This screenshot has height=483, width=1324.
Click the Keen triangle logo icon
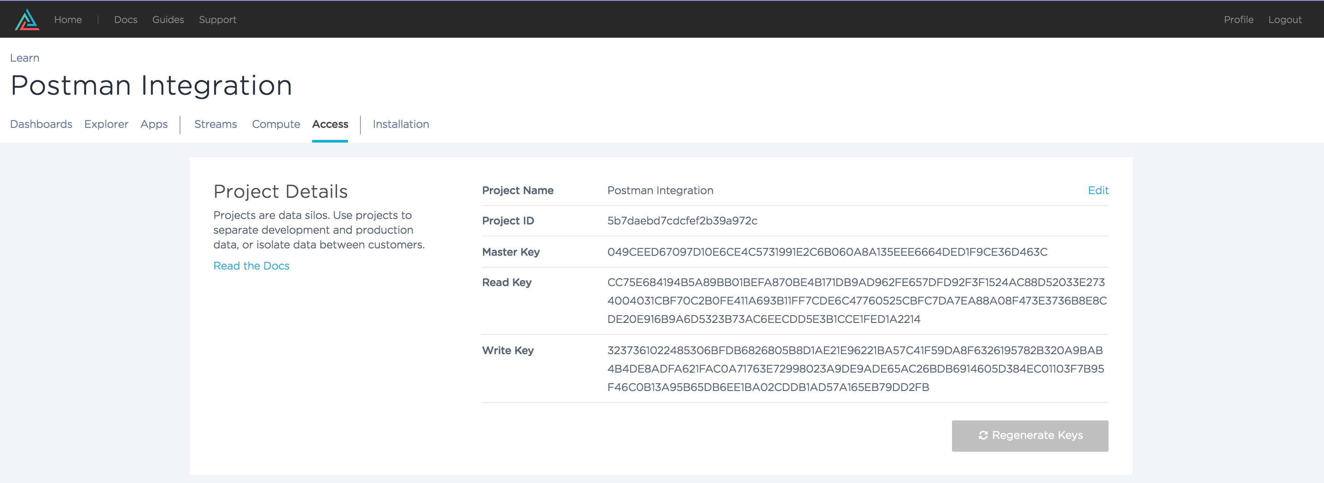(x=27, y=19)
